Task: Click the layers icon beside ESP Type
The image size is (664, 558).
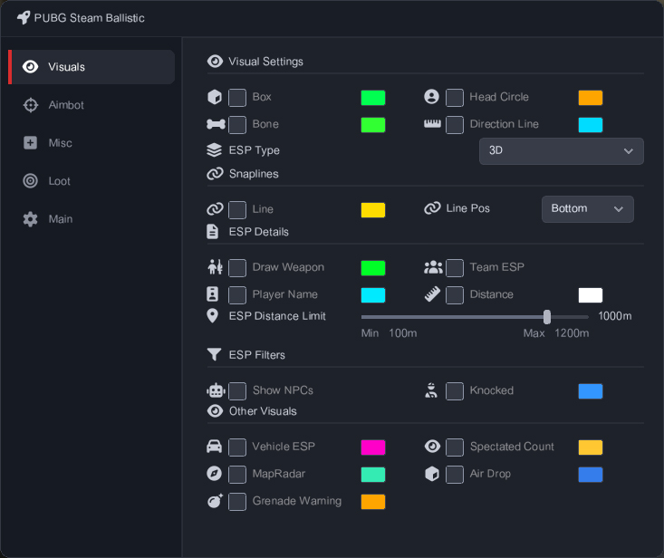Action: tap(215, 149)
